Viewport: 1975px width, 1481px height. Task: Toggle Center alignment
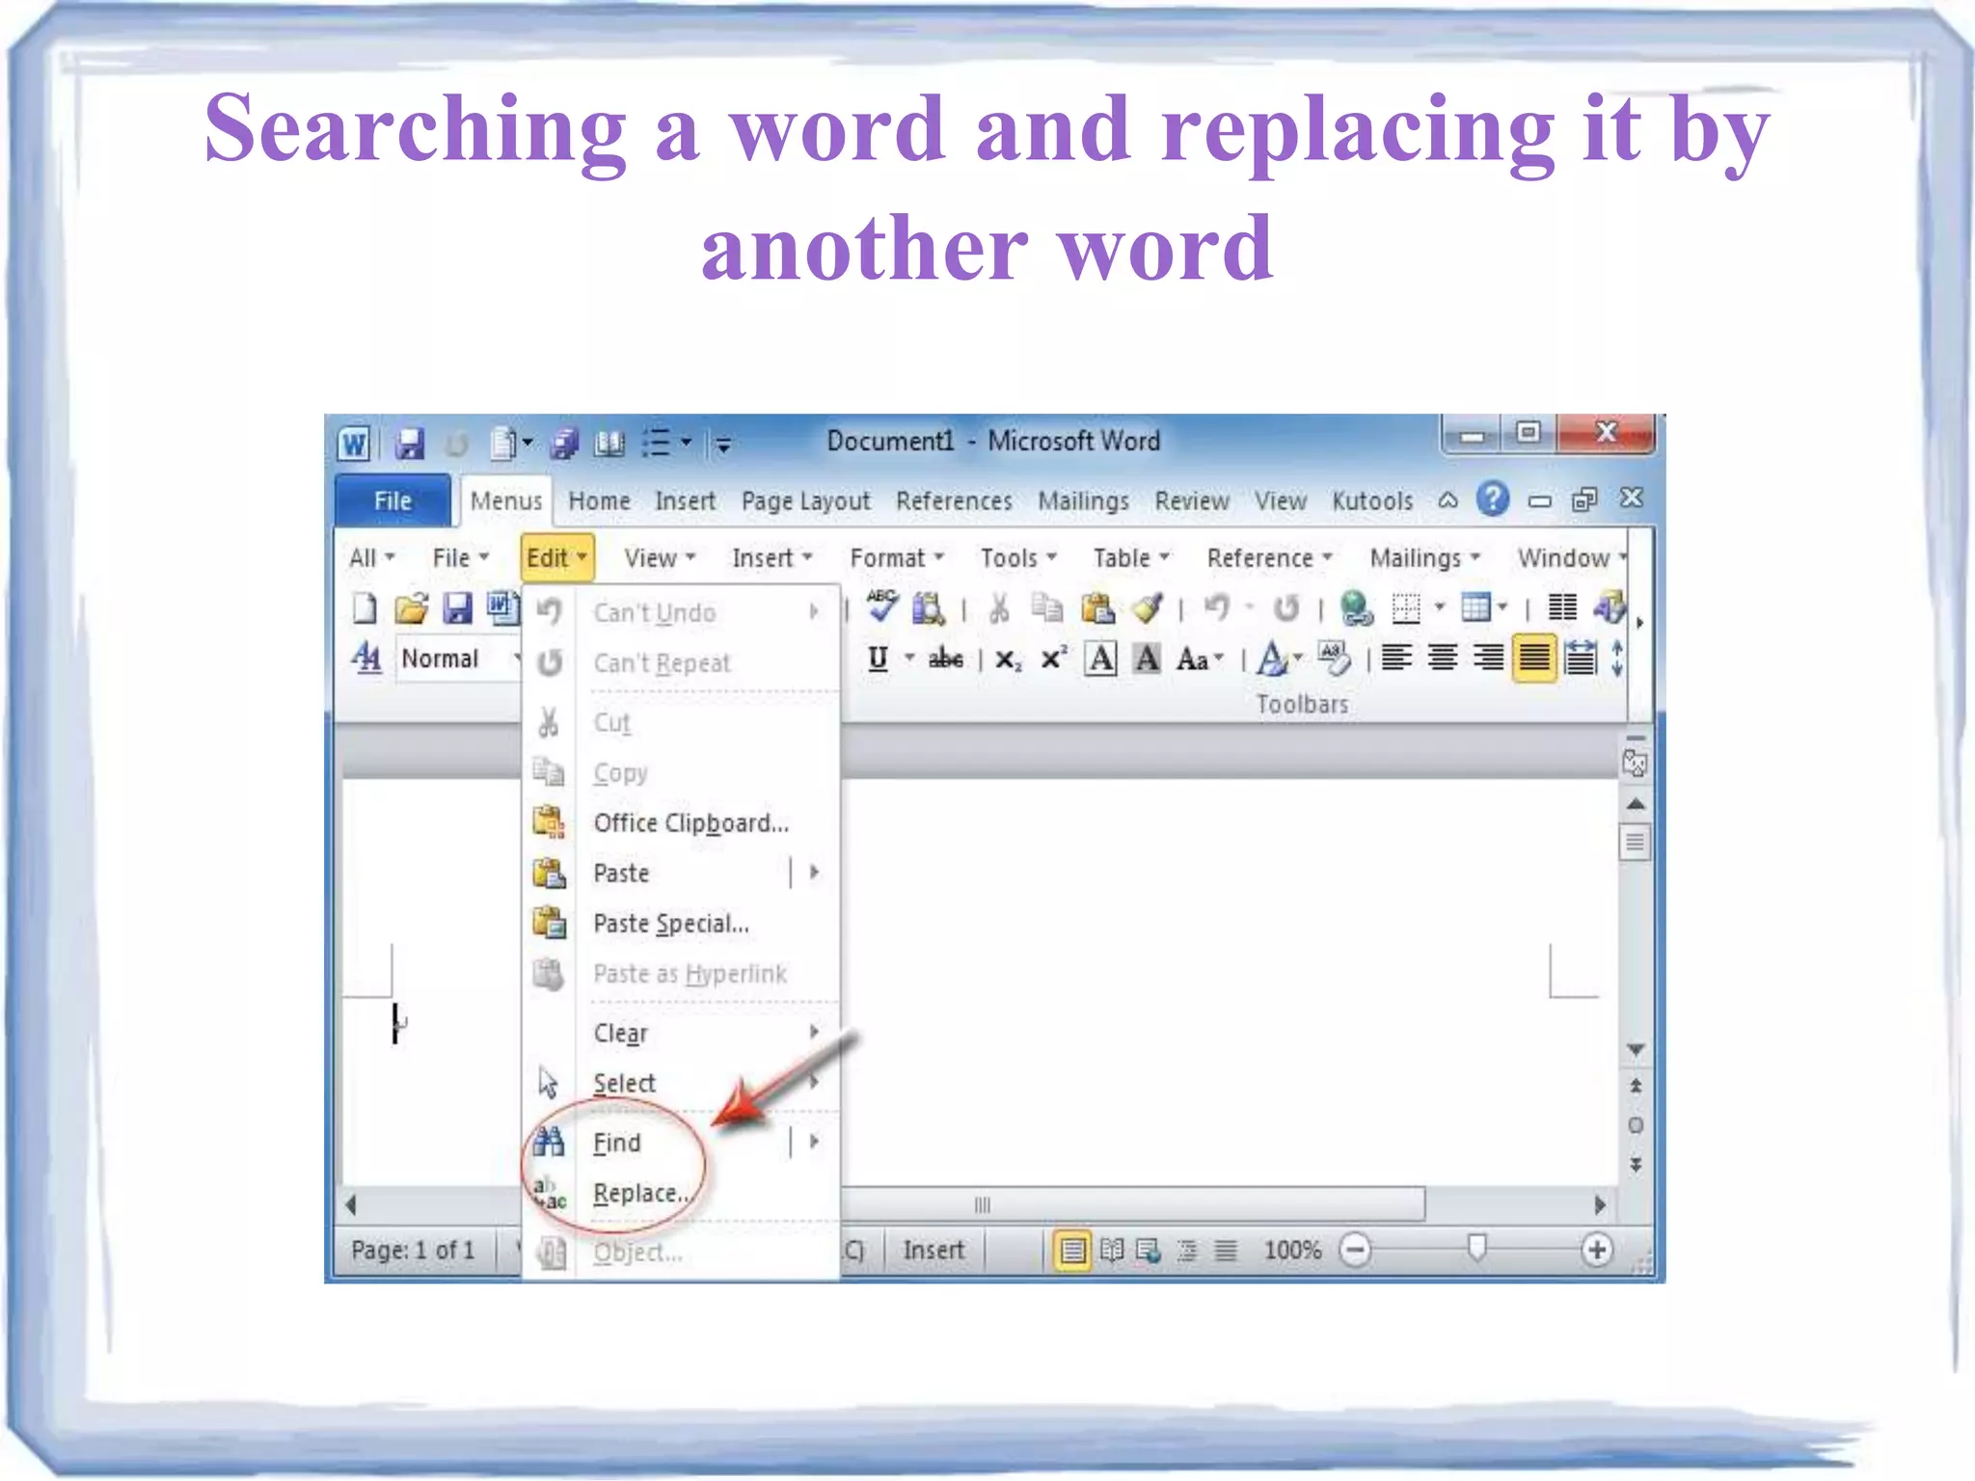1443,659
